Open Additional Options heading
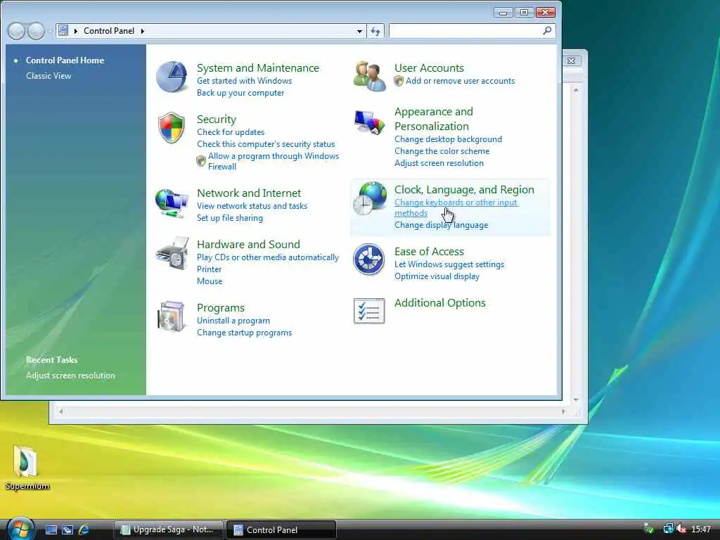This screenshot has height=540, width=720. point(439,303)
